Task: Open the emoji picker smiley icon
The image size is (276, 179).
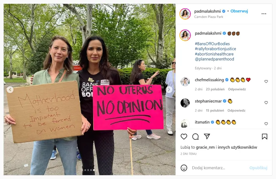Action: point(184,168)
